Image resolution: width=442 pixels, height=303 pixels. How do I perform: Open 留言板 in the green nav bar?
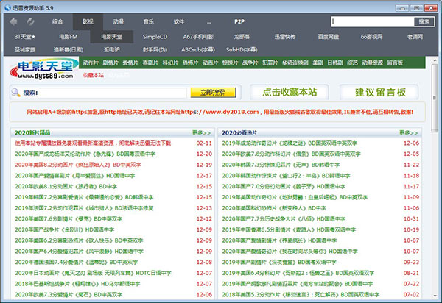[395, 63]
